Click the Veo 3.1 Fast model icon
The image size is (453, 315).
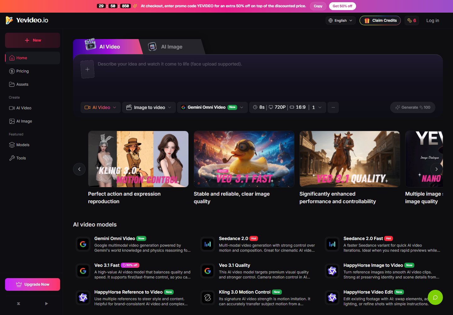click(83, 271)
